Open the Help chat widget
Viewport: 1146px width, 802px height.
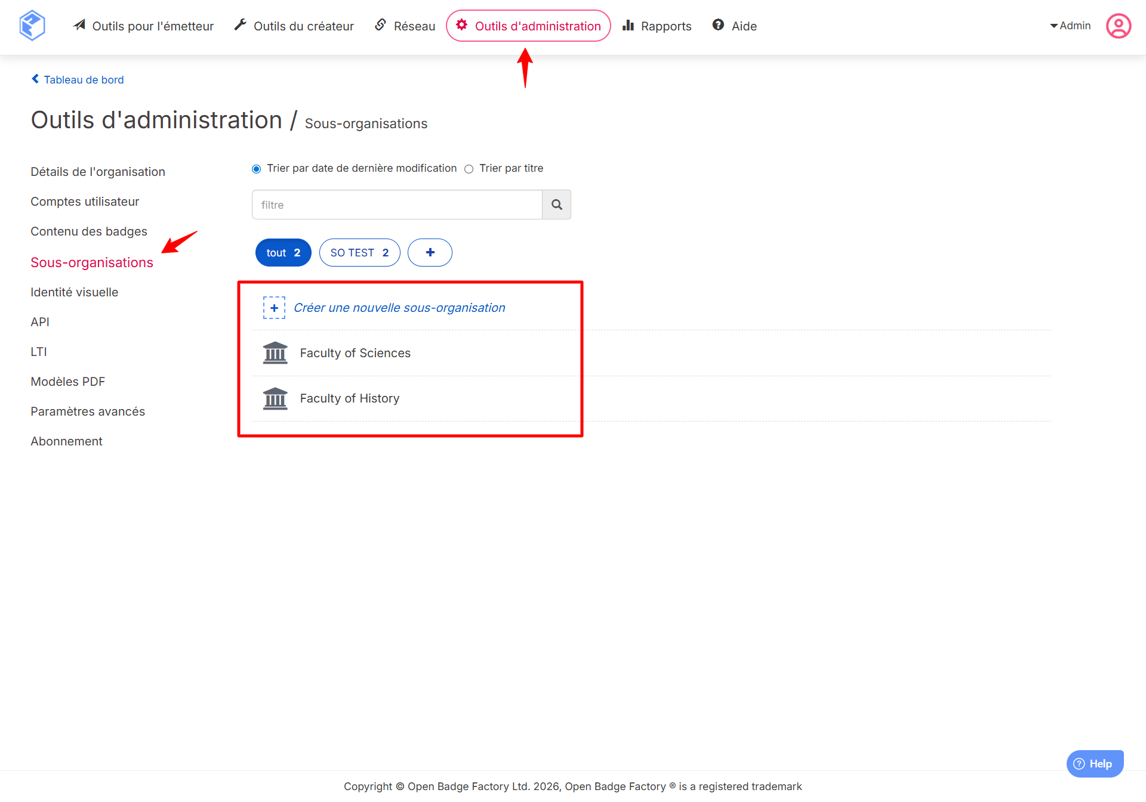(1095, 763)
